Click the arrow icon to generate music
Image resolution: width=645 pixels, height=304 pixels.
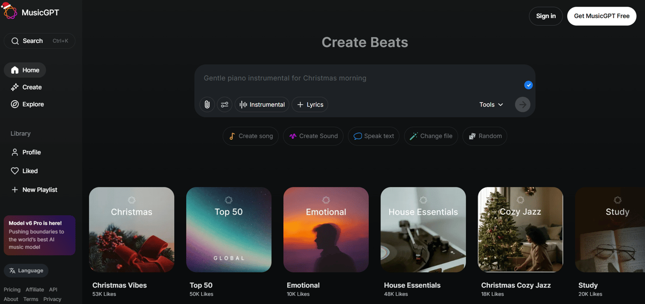click(x=522, y=104)
